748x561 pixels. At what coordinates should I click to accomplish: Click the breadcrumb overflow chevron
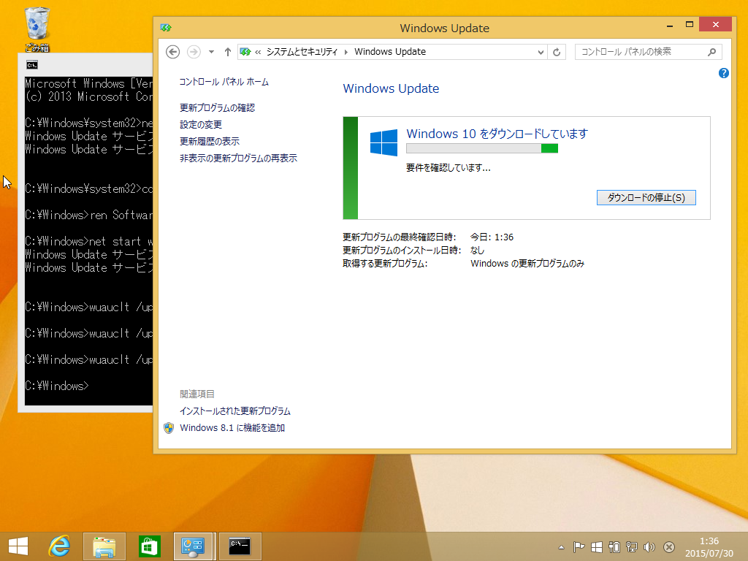pyautogui.click(x=258, y=52)
